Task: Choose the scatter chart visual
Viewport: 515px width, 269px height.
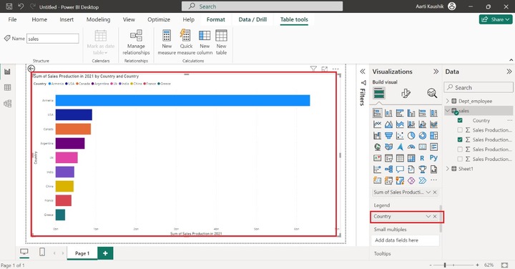Action: click(400, 136)
